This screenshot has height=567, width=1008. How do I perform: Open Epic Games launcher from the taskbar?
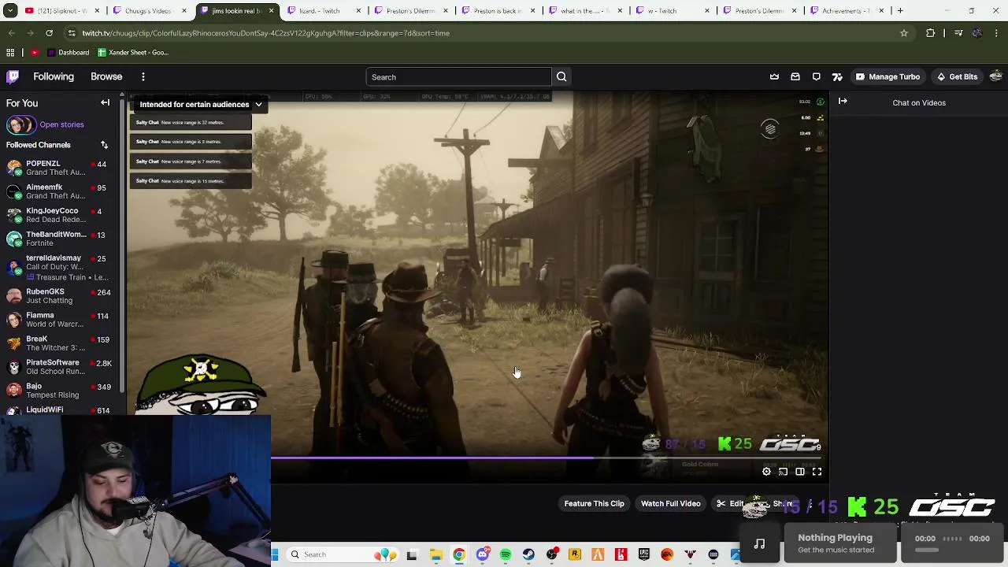[x=644, y=554]
